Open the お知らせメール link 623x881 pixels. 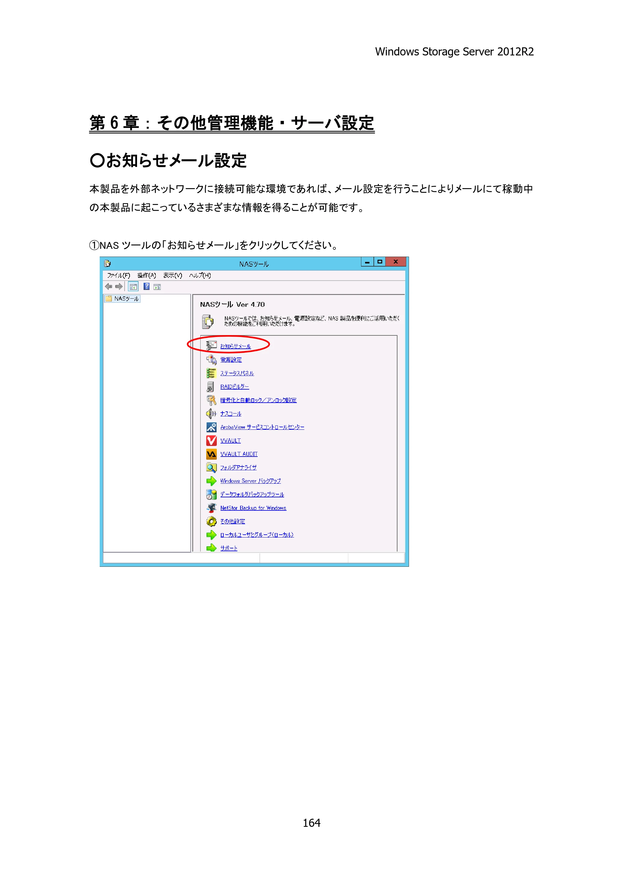pos(235,346)
